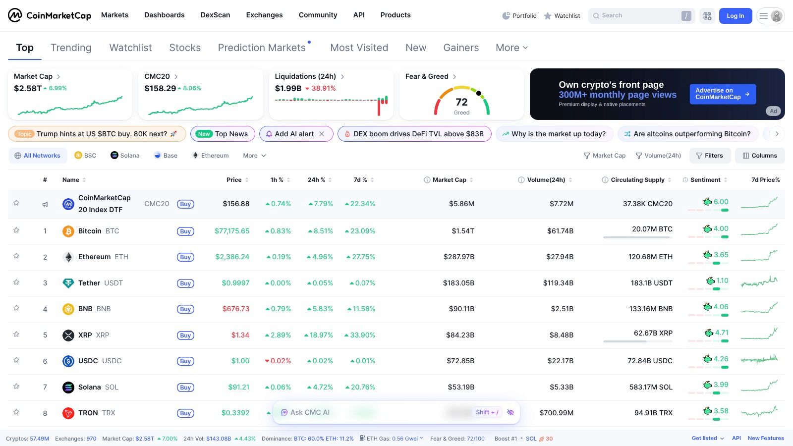Screen dimensions: 793x446
Task: Switch to the Trending tab
Action: coord(71,48)
